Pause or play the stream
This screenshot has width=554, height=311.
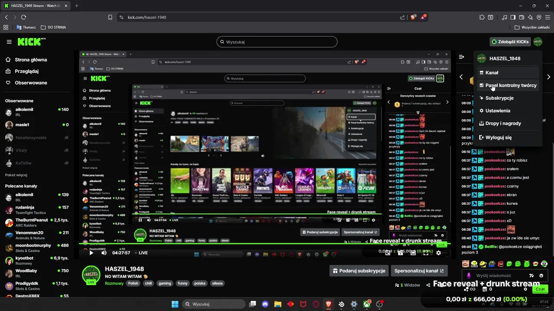point(91,253)
